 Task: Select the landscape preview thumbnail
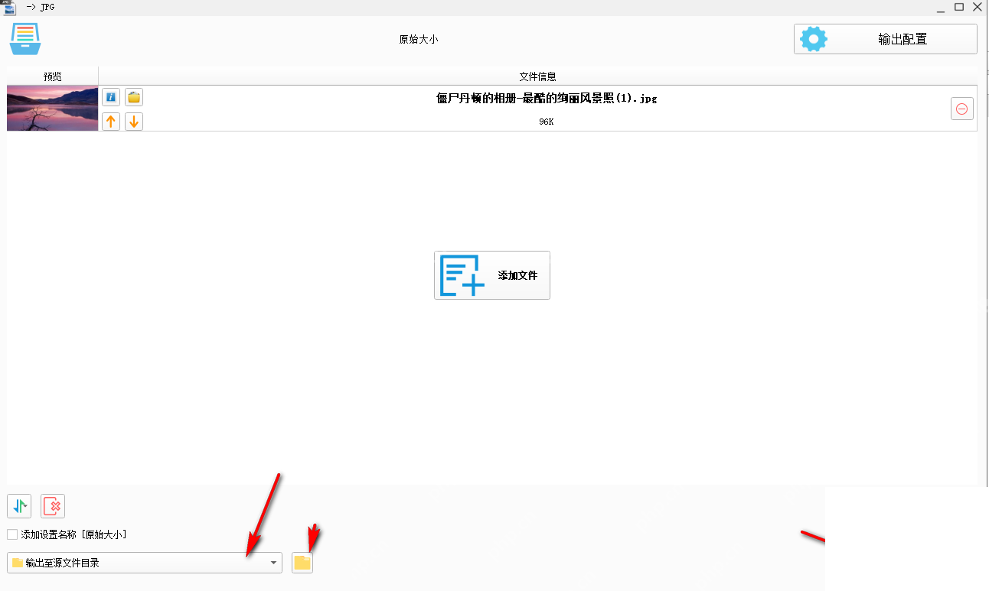[x=53, y=109]
